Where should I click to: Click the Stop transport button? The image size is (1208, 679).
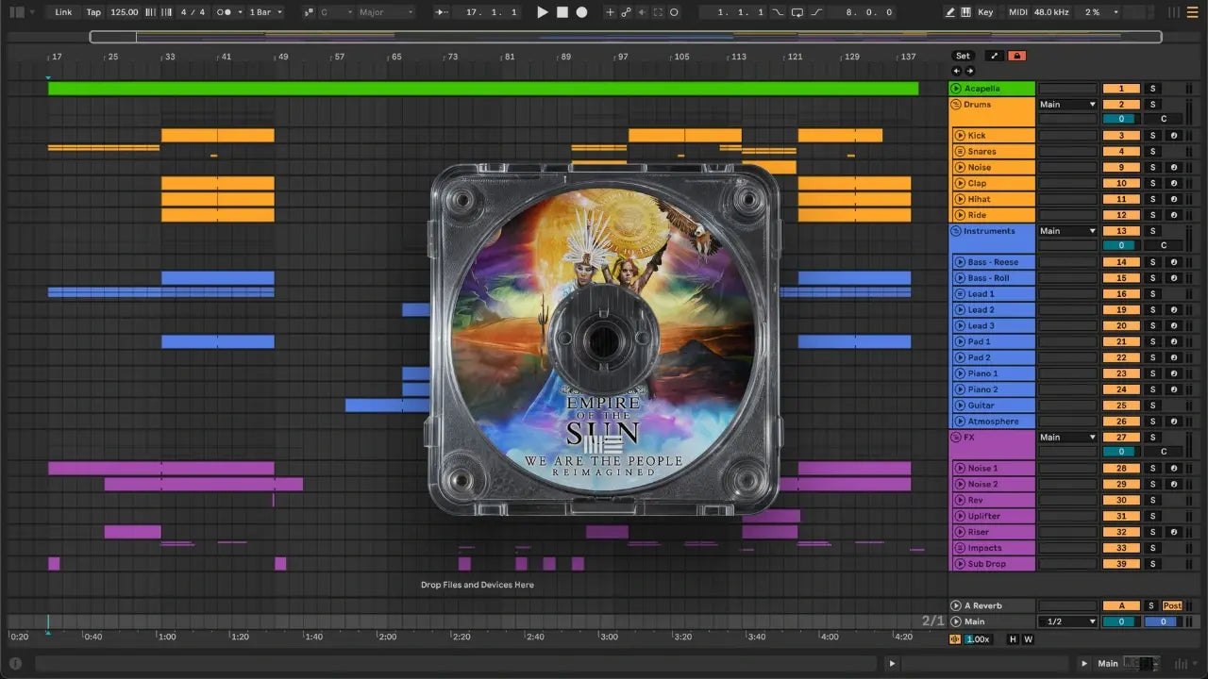pyautogui.click(x=562, y=12)
